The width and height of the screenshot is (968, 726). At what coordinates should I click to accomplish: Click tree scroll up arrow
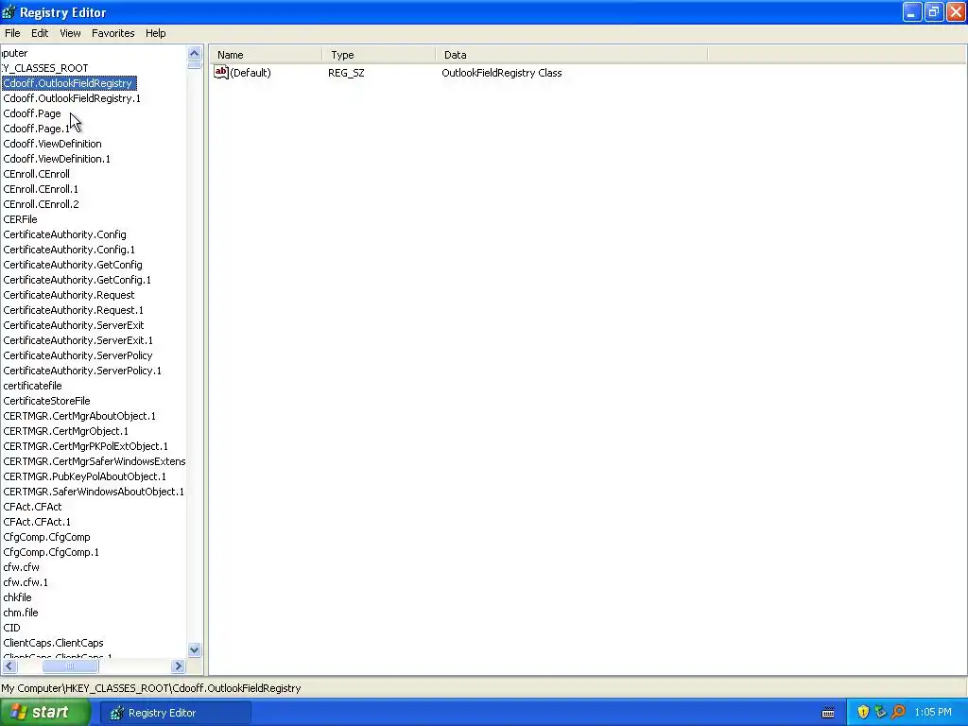(194, 53)
